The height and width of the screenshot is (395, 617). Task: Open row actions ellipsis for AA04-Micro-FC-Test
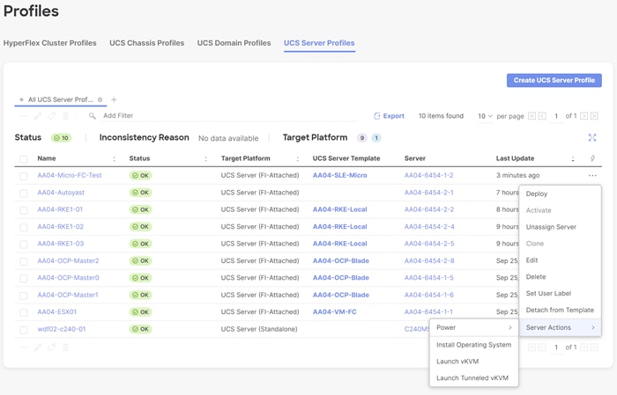(592, 176)
